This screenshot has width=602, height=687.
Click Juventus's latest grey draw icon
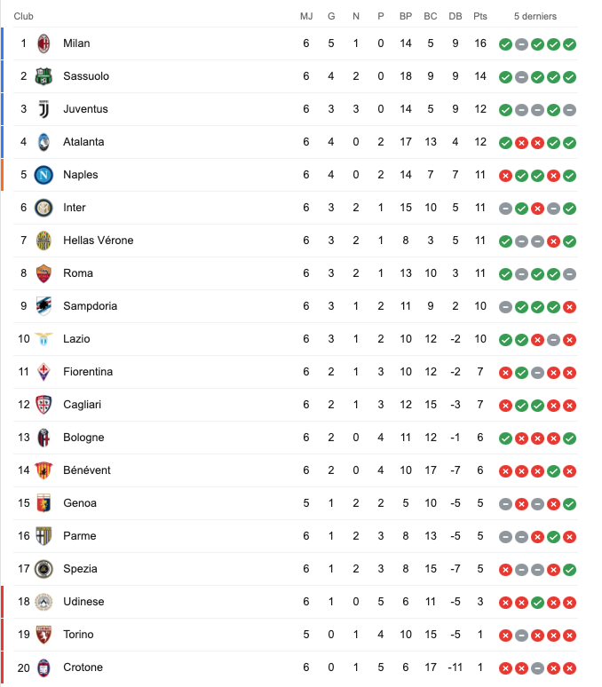click(569, 109)
